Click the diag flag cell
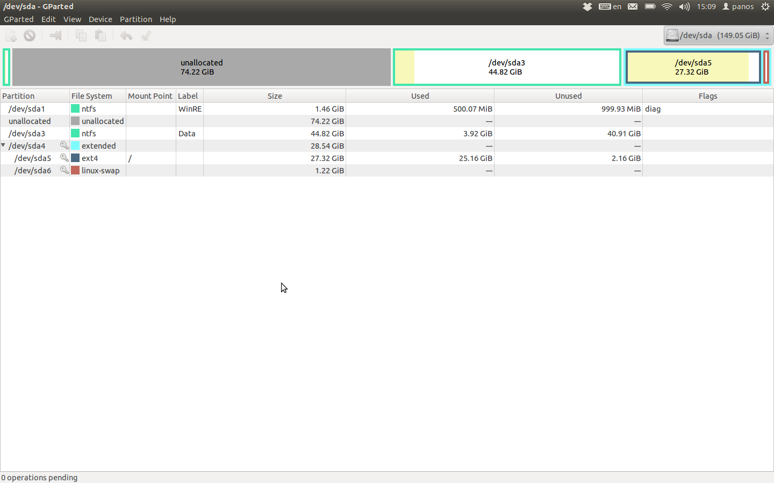This screenshot has width=774, height=483. 708,109
